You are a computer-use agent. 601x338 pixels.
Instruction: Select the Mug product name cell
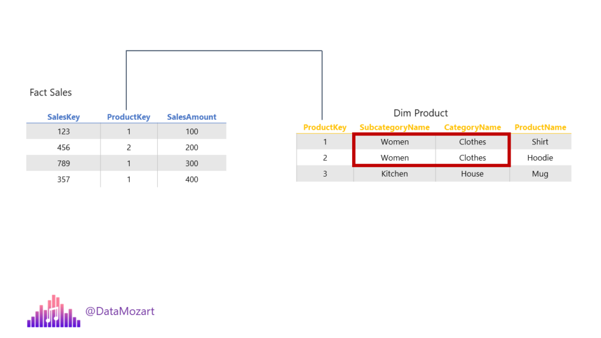click(540, 174)
